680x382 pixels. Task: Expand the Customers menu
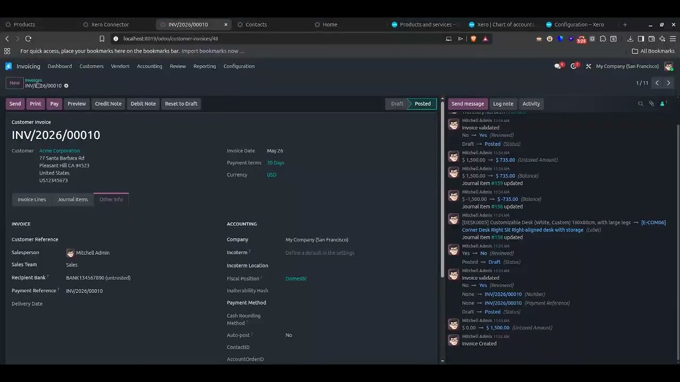(91, 66)
